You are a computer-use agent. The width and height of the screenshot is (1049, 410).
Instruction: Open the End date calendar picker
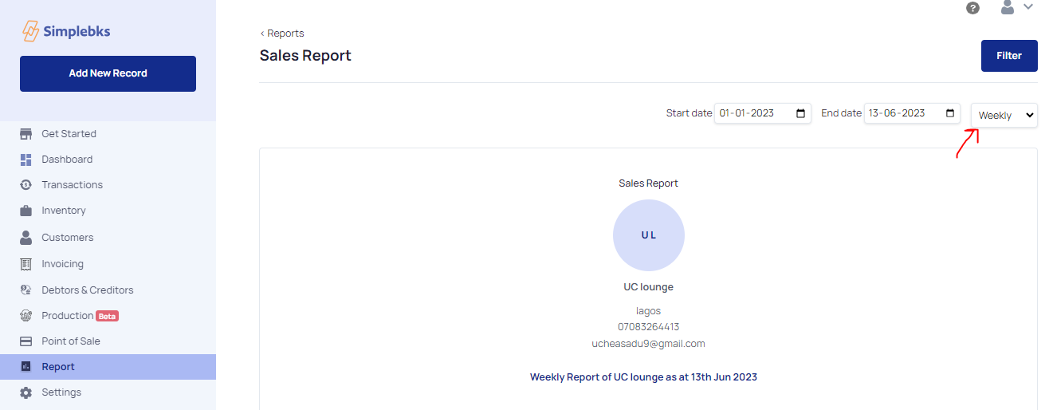(x=951, y=113)
